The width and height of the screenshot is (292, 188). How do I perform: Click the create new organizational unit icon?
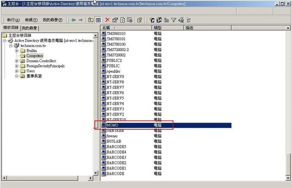(166, 20)
